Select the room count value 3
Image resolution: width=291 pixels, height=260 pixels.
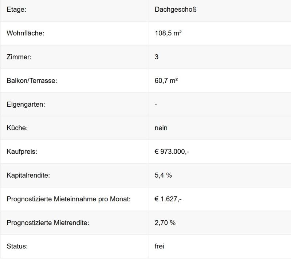click(157, 57)
